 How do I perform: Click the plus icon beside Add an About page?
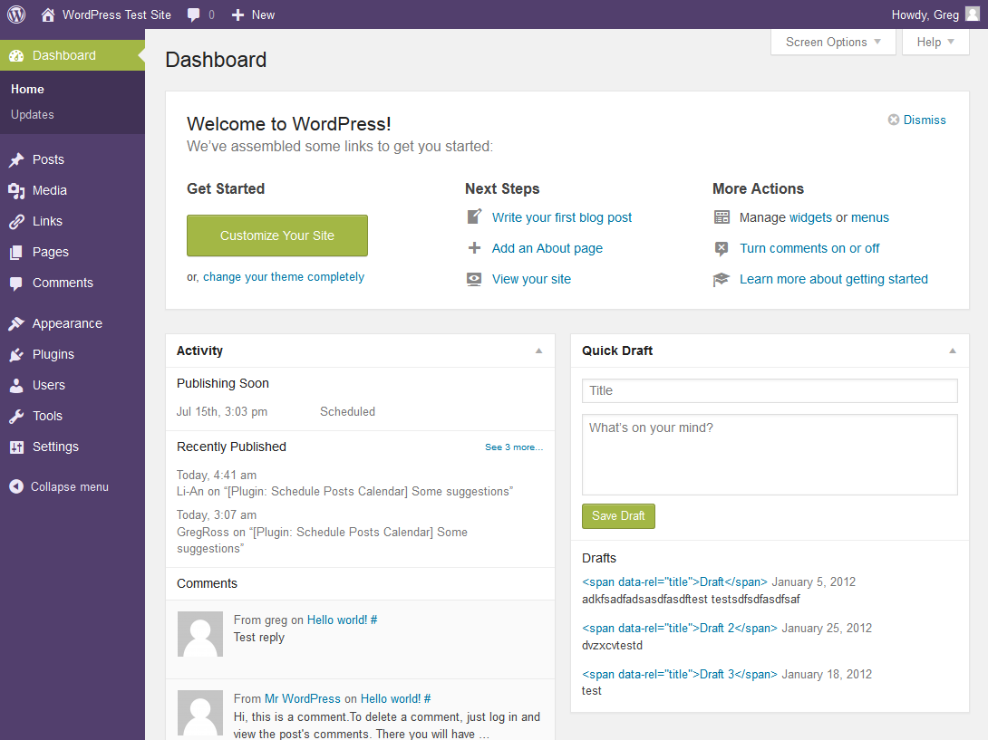pyautogui.click(x=474, y=248)
